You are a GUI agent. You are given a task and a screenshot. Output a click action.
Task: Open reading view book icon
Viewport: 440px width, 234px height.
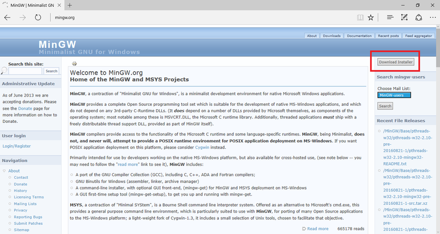point(360,18)
